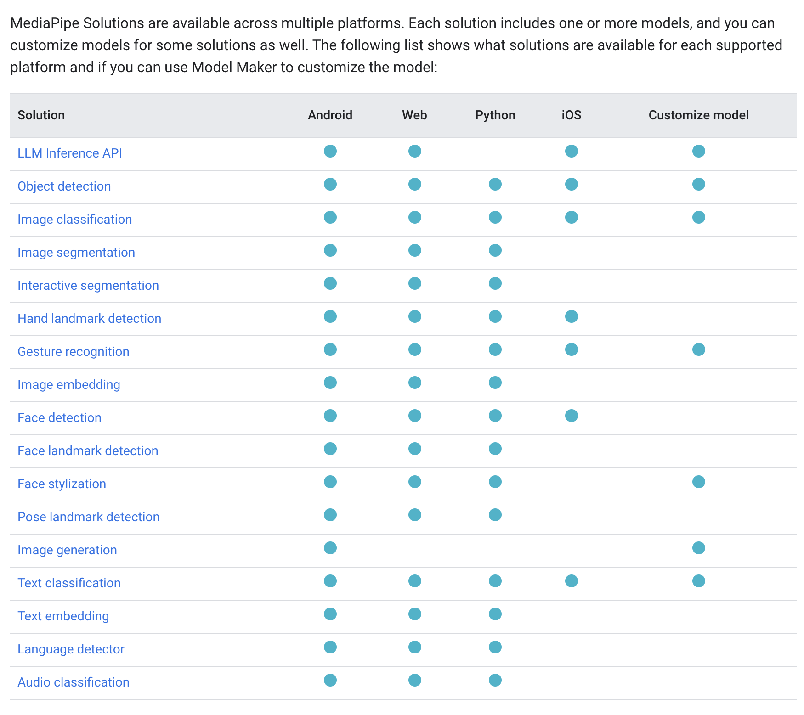The height and width of the screenshot is (715, 804).
Task: Click Customize model dot for Gesture recognition
Action: click(699, 349)
